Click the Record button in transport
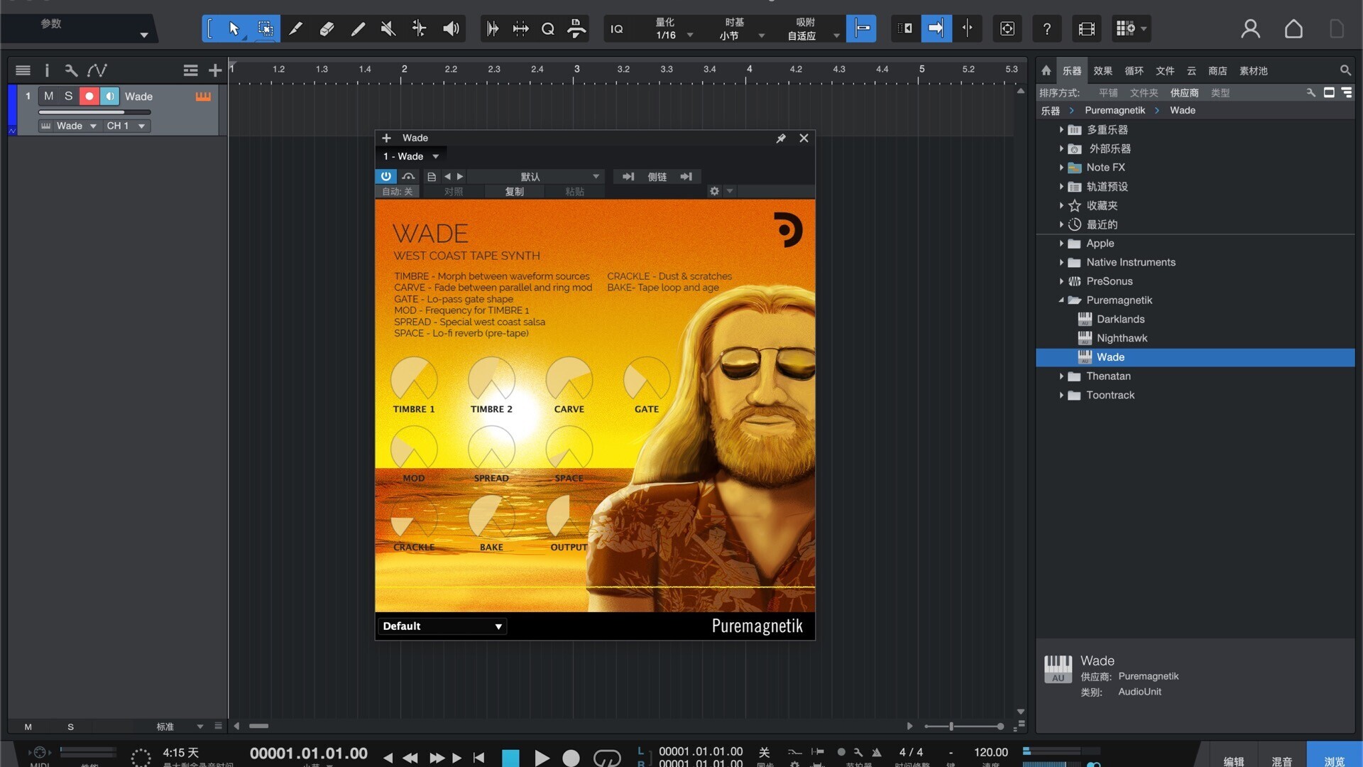The image size is (1363, 767). click(x=571, y=758)
